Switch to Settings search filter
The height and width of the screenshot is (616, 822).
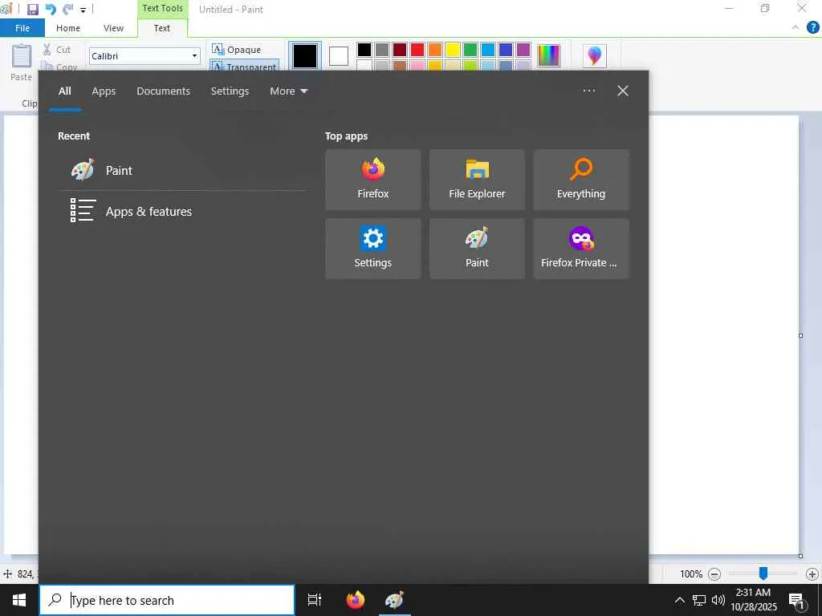click(230, 91)
